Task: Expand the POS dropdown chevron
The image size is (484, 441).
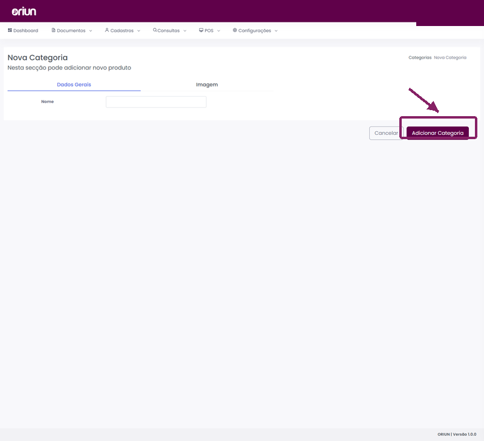Action: [218, 31]
